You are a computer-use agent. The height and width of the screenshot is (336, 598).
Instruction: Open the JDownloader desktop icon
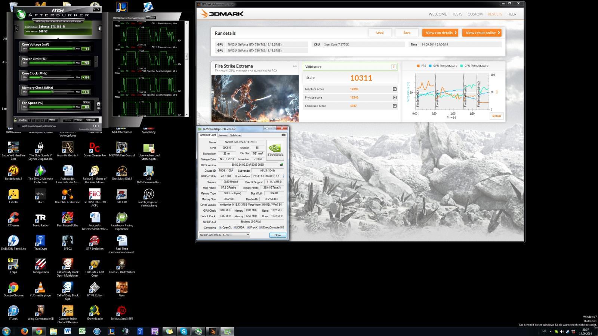tap(95, 313)
